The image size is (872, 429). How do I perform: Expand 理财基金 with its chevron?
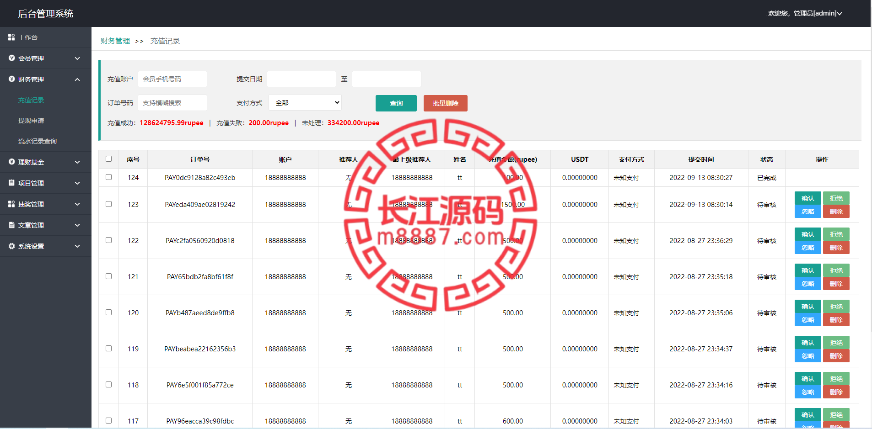(77, 162)
